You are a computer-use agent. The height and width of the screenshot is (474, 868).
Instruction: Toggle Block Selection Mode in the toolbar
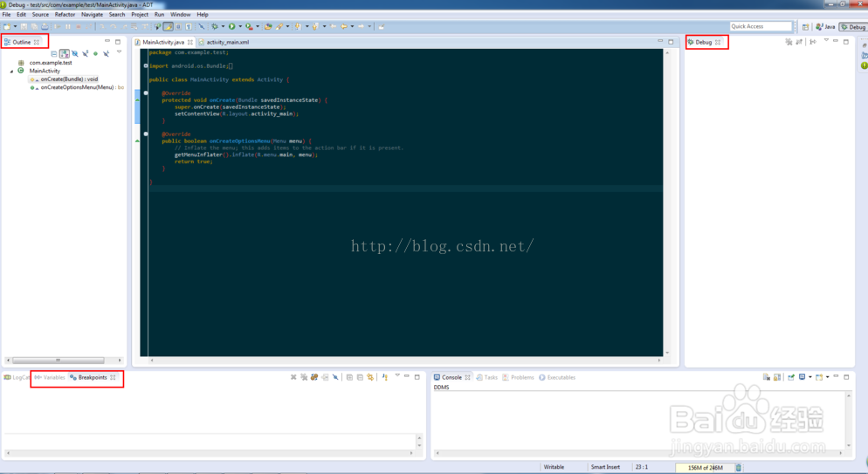point(177,26)
